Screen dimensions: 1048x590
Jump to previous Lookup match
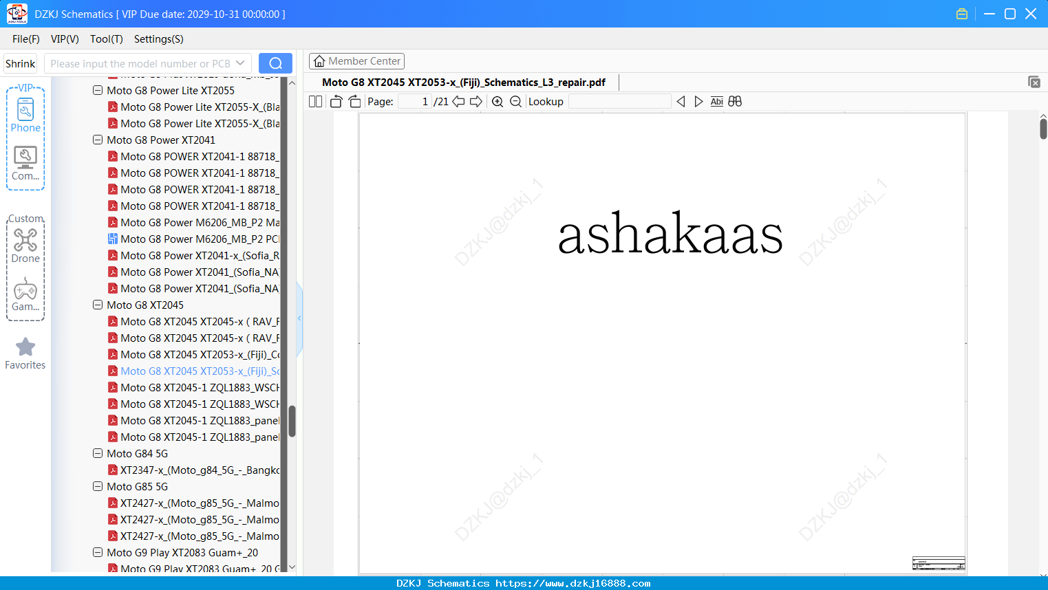click(681, 102)
